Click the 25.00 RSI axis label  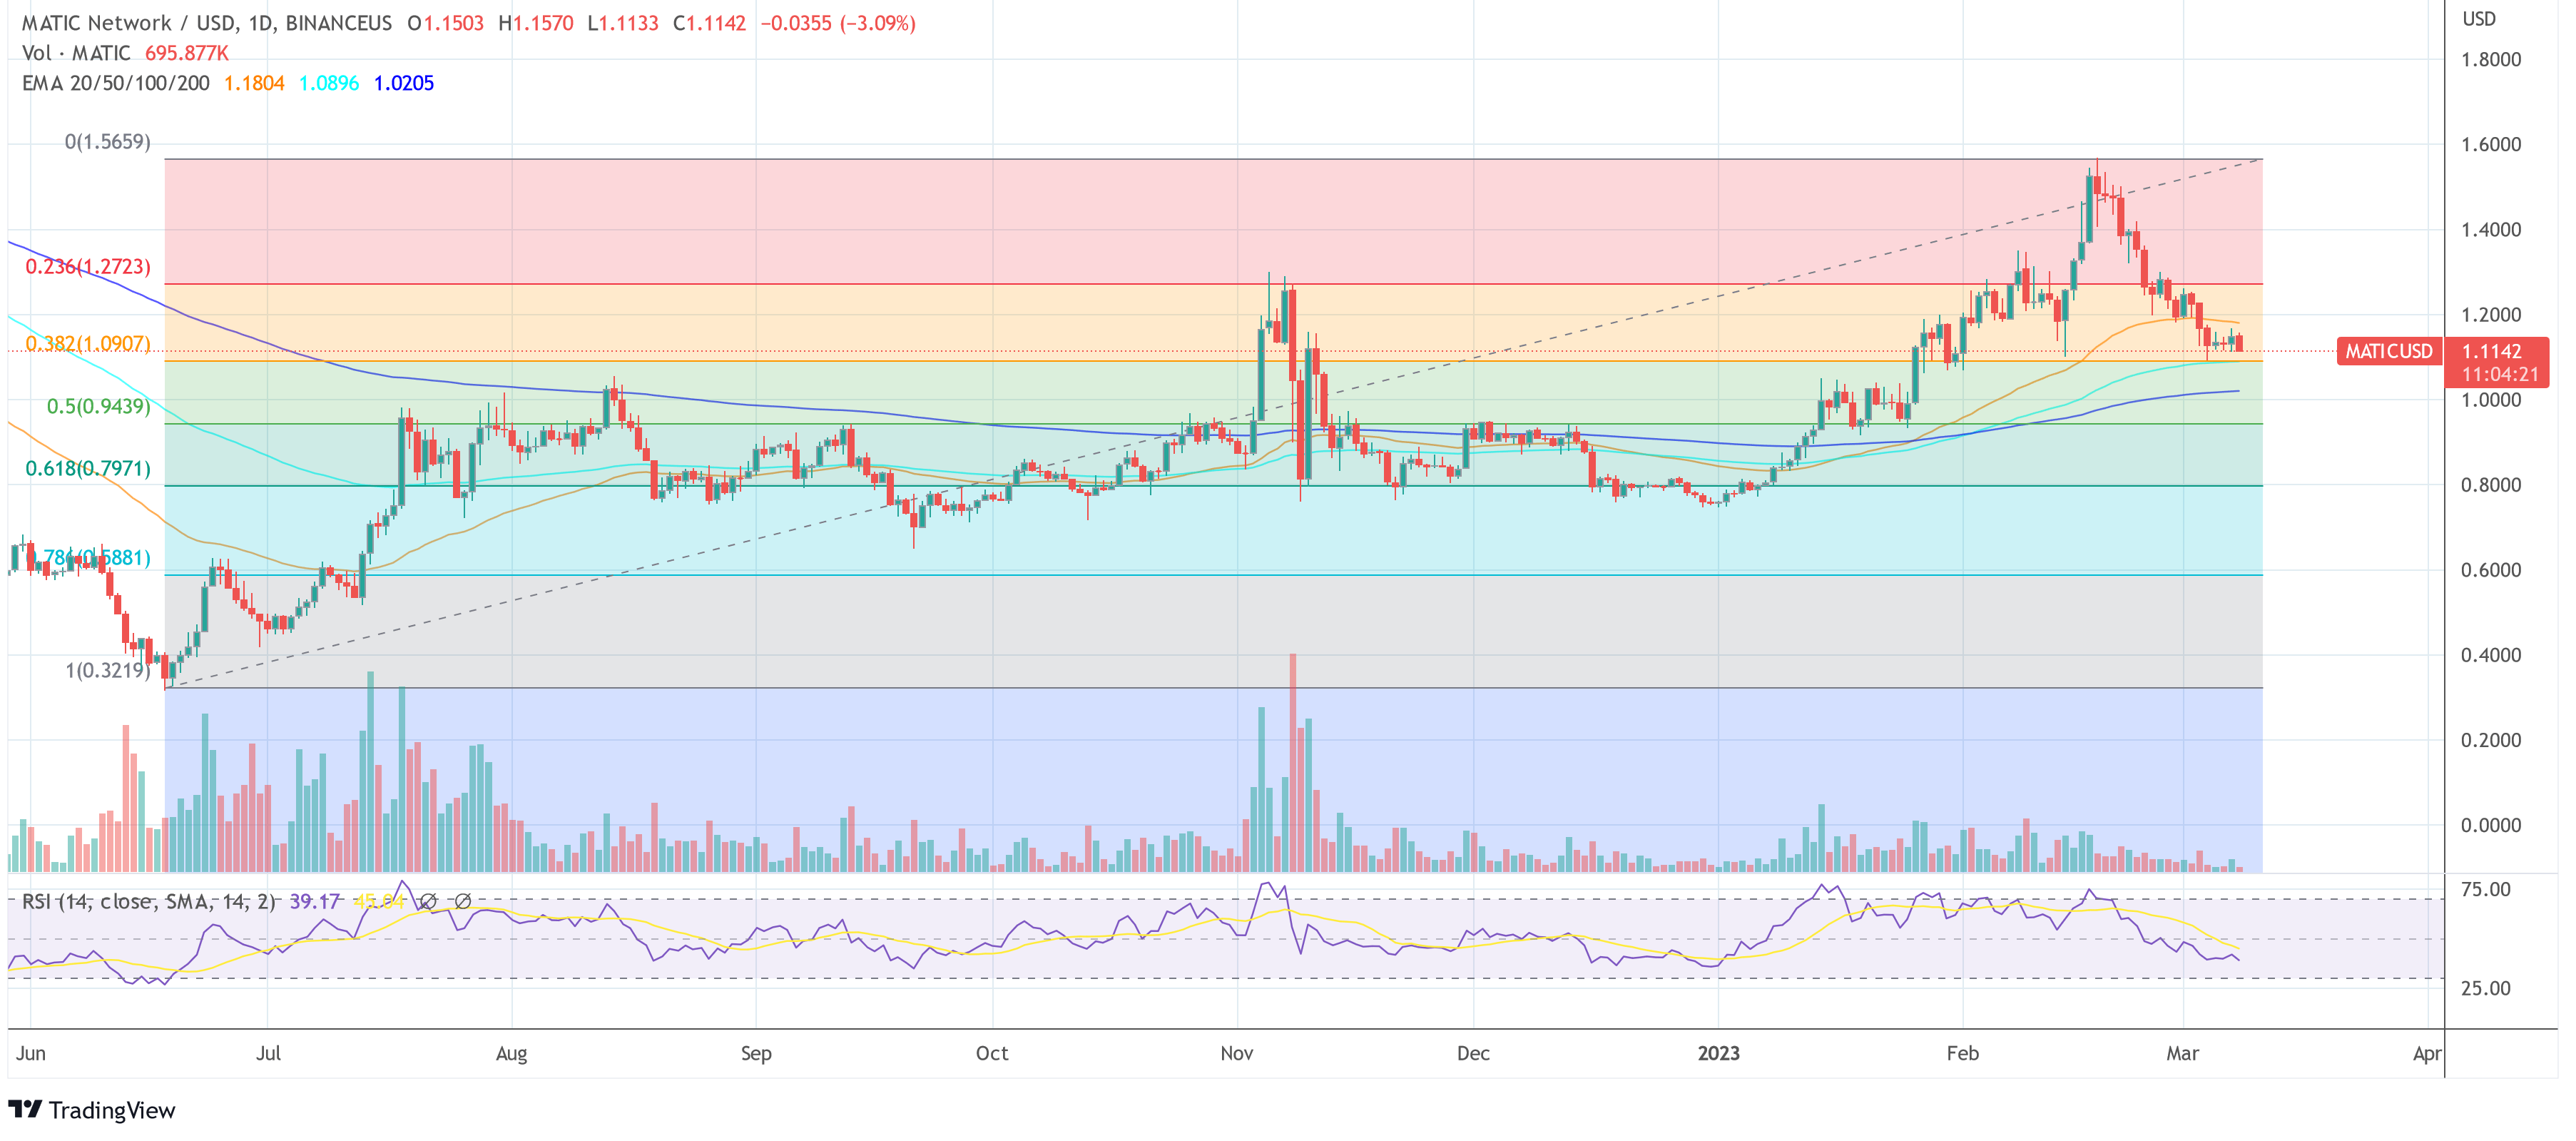(x=2486, y=988)
